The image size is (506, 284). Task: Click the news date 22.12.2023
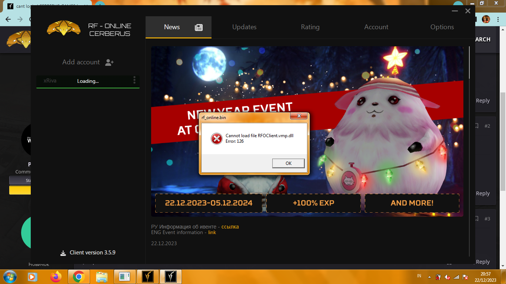tap(164, 243)
